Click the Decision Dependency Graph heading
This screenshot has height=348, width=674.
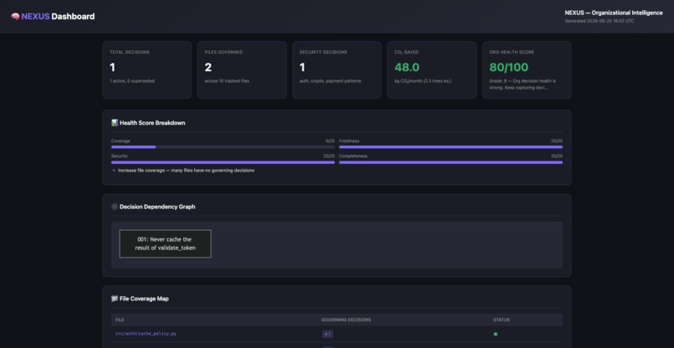click(x=157, y=207)
